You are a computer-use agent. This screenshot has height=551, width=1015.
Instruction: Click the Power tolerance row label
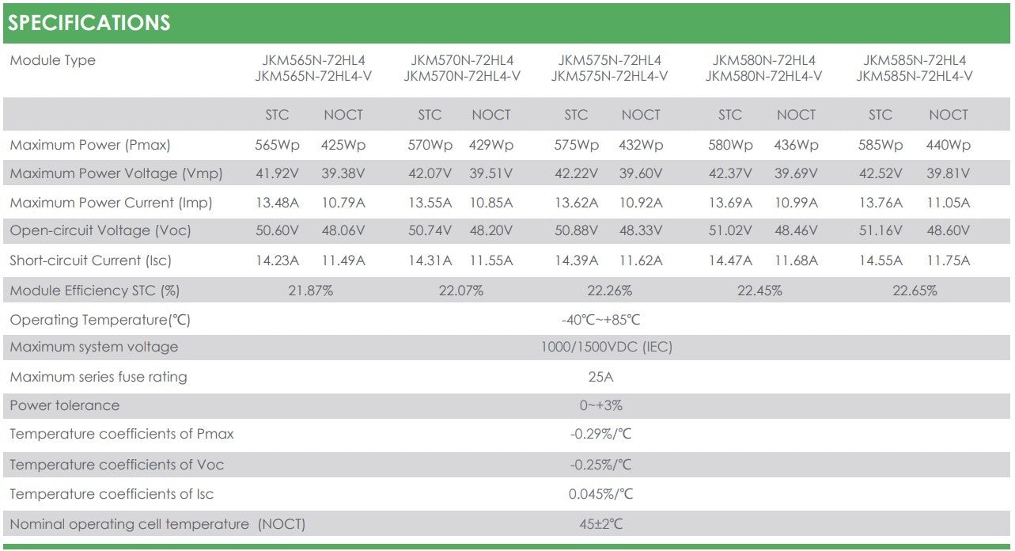pyautogui.click(x=65, y=405)
